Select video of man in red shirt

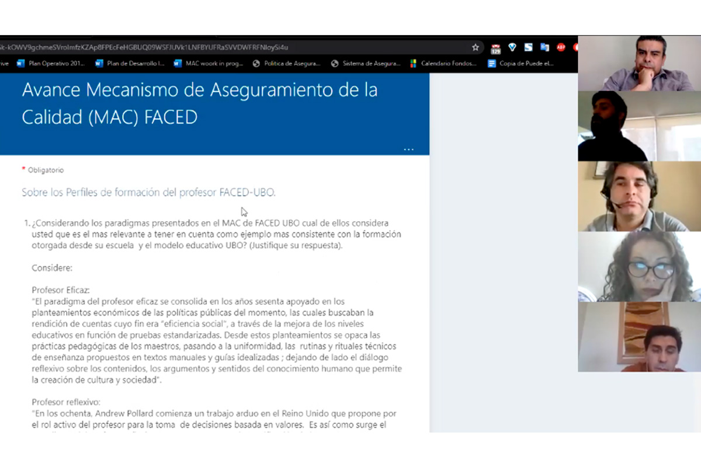point(639,337)
